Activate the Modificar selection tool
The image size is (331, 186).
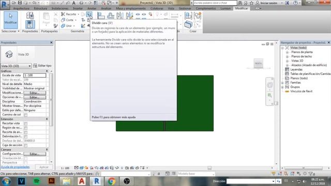pyautogui.click(x=10, y=20)
